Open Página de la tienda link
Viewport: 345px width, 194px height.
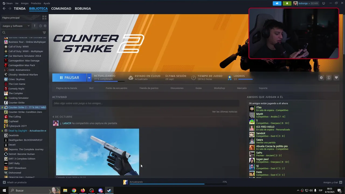coord(67,88)
